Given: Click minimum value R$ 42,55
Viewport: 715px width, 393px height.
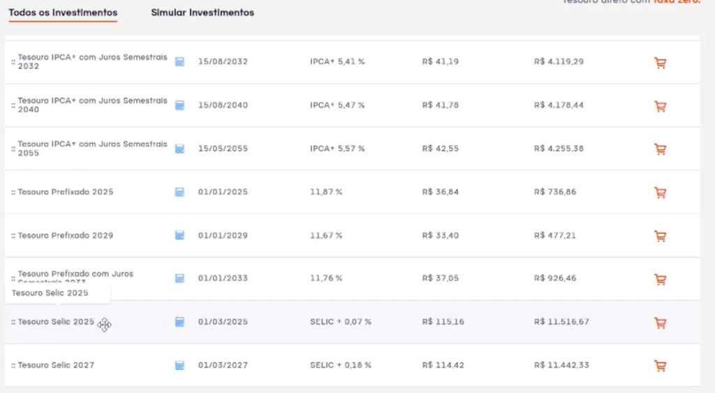Looking at the screenshot, I should pyautogui.click(x=441, y=149).
